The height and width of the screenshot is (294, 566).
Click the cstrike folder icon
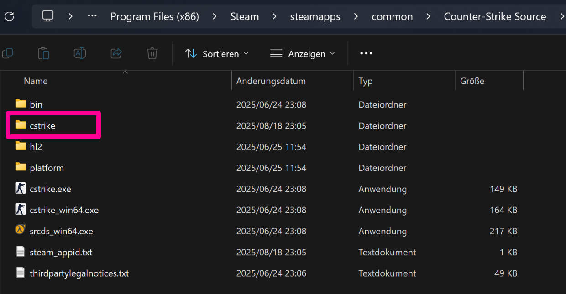[x=21, y=124]
